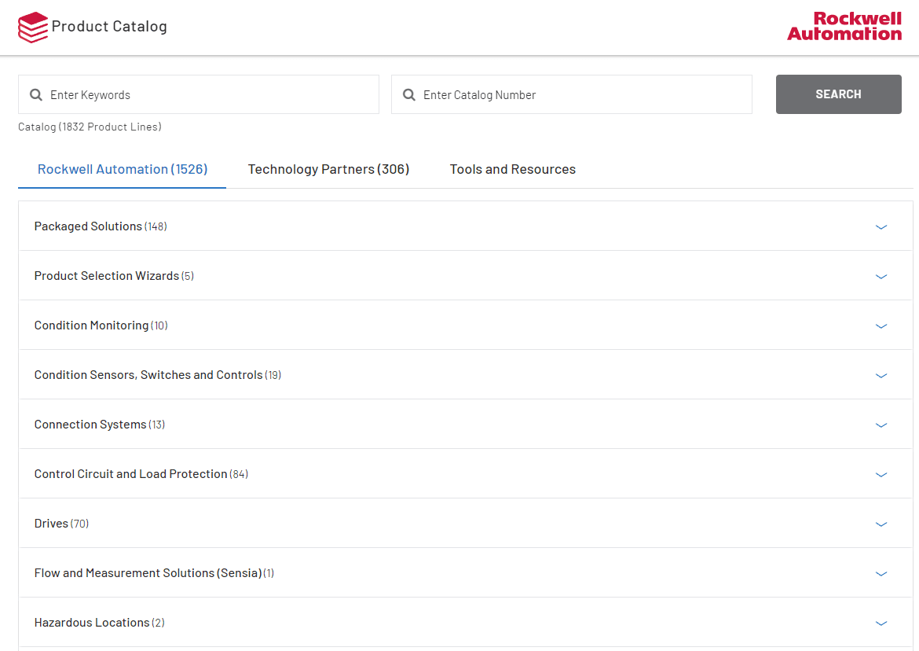This screenshot has width=919, height=651.
Task: Expand the Drives chevron
Action: click(x=881, y=524)
